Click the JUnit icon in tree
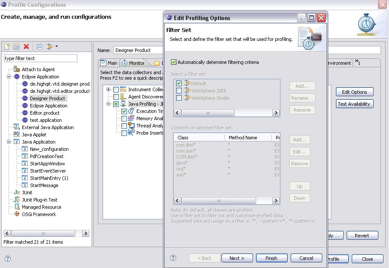The height and width of the screenshot is (268, 389). 17,192
